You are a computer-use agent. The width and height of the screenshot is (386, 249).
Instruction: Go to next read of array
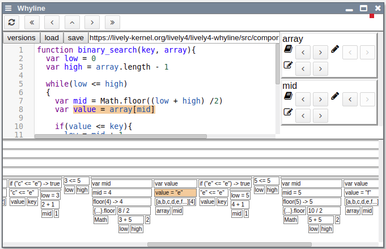click(x=320, y=53)
